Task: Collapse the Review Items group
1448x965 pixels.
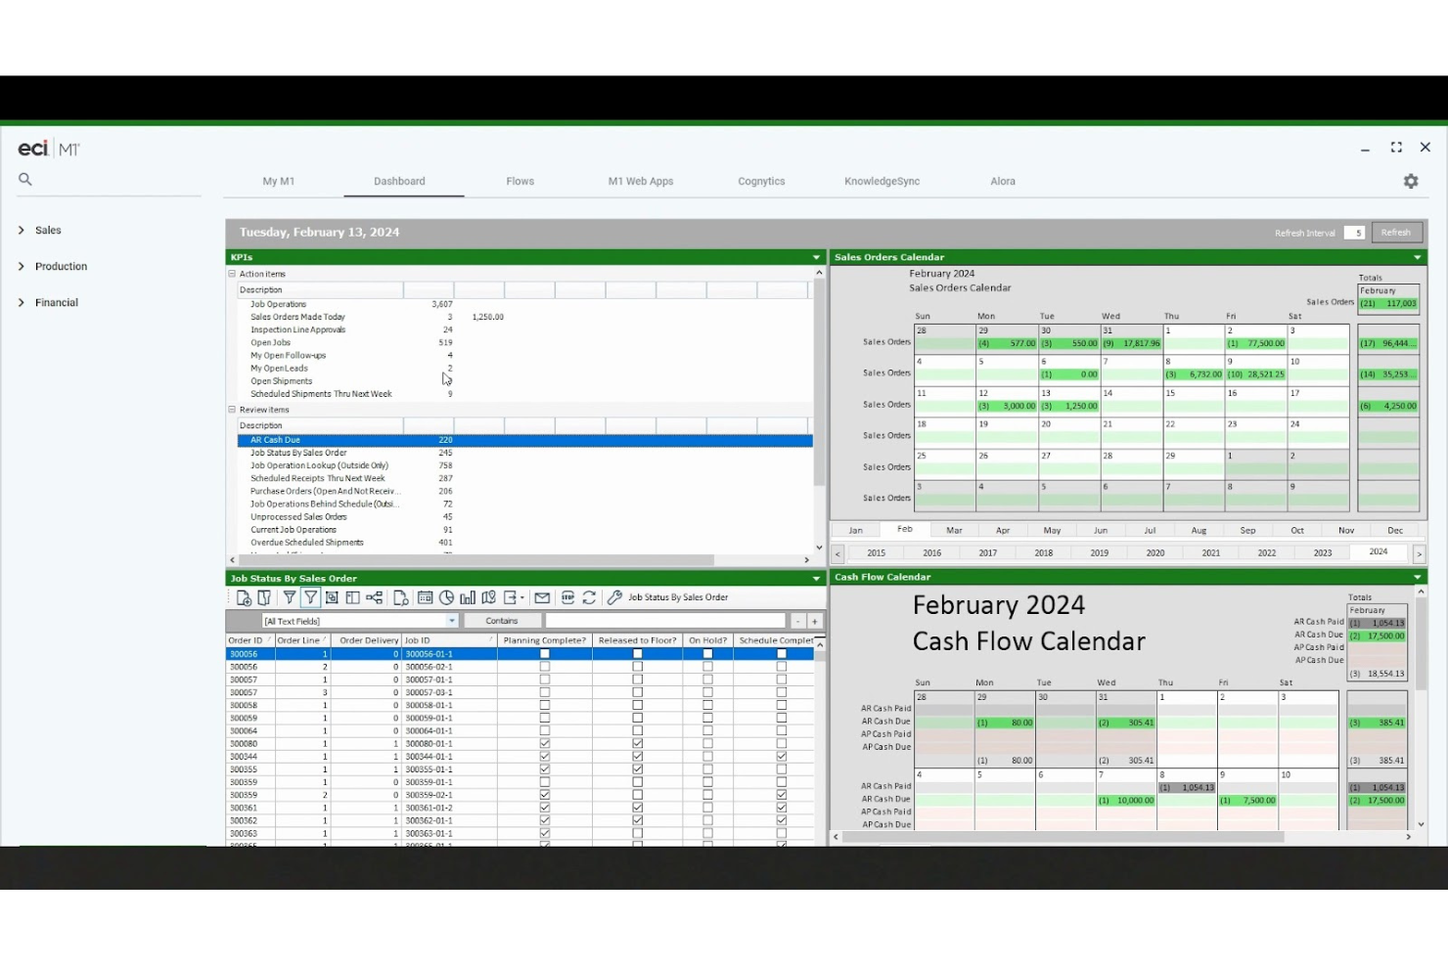Action: pyautogui.click(x=233, y=410)
